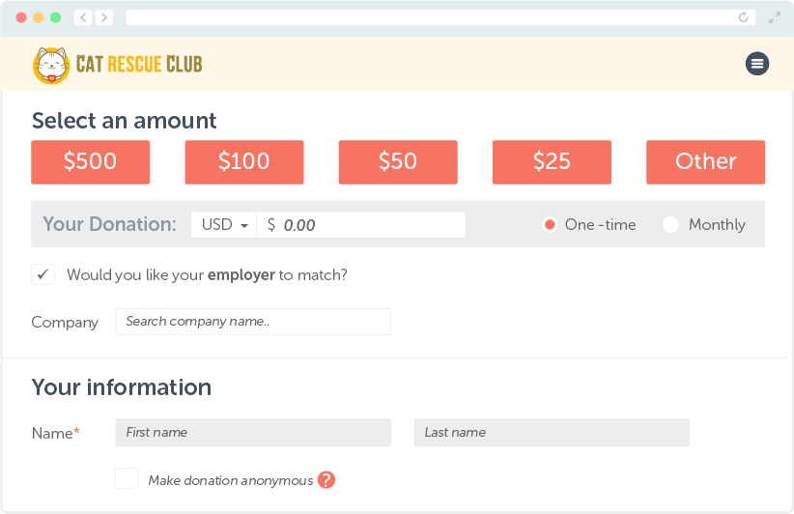Focus the Search company name field
Viewport: 794px width, 514px height.
[x=253, y=322]
